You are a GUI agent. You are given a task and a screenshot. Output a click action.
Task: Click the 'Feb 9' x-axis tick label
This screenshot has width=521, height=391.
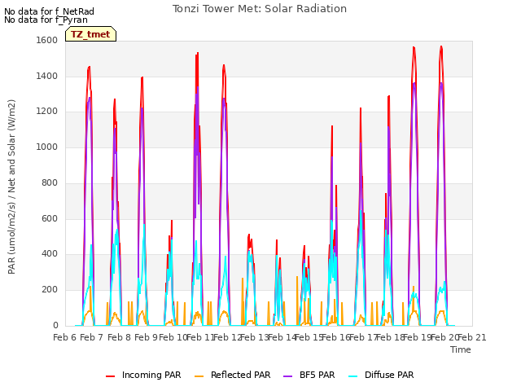coord(146,337)
